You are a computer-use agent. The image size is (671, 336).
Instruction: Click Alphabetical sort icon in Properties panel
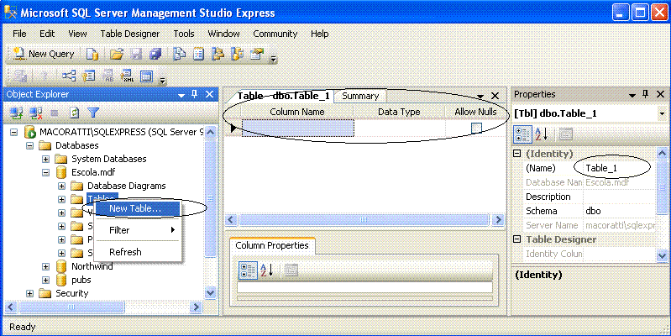coord(542,134)
